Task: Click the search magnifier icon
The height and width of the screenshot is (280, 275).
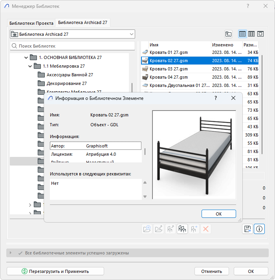Action: [14, 46]
